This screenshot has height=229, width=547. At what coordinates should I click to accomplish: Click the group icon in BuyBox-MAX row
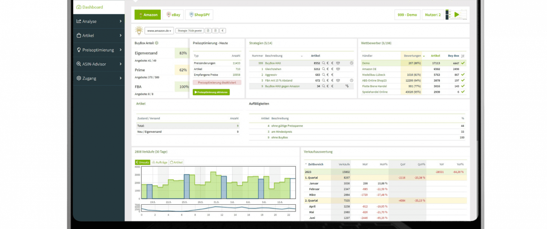(x=338, y=63)
